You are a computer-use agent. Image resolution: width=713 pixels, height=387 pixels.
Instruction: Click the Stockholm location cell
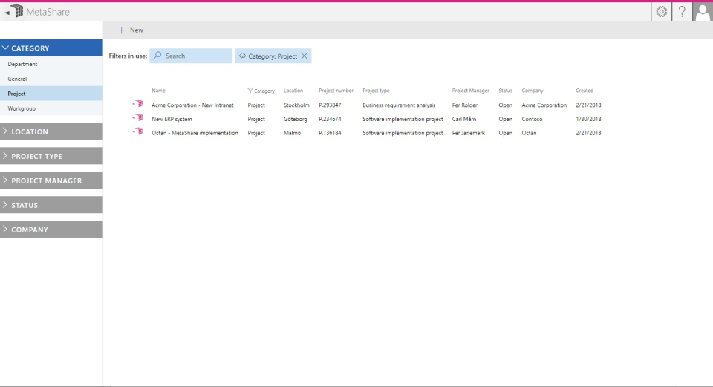coord(296,105)
